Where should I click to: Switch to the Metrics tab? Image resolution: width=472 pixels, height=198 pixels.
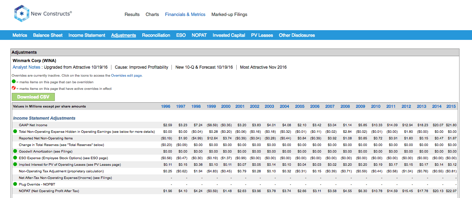(20, 35)
